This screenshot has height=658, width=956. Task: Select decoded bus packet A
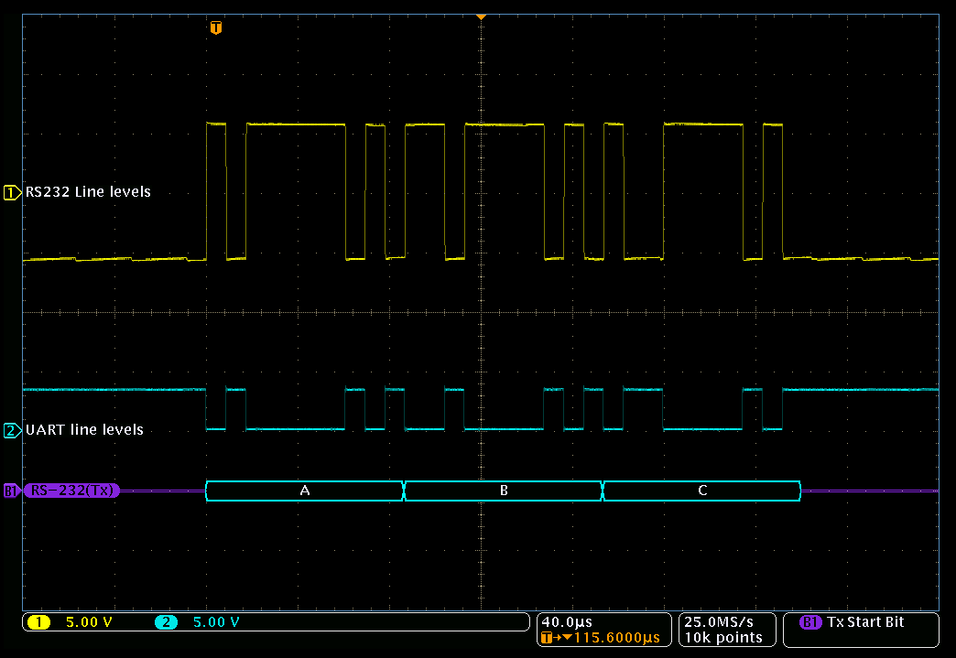click(305, 491)
